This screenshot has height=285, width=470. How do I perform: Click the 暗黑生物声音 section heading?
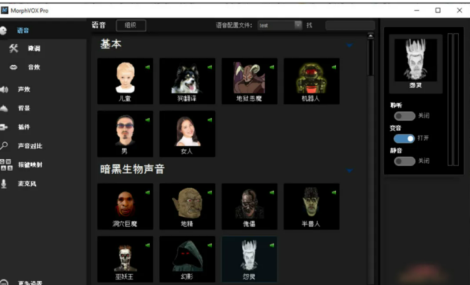[x=132, y=169]
